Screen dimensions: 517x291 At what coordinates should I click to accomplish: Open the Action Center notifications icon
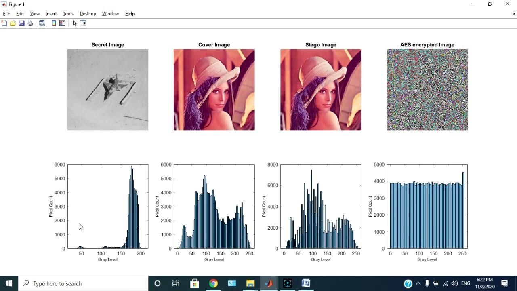(x=504, y=283)
